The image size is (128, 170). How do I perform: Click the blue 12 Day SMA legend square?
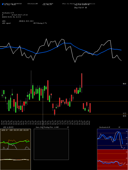pyautogui.click(x=3, y=4)
